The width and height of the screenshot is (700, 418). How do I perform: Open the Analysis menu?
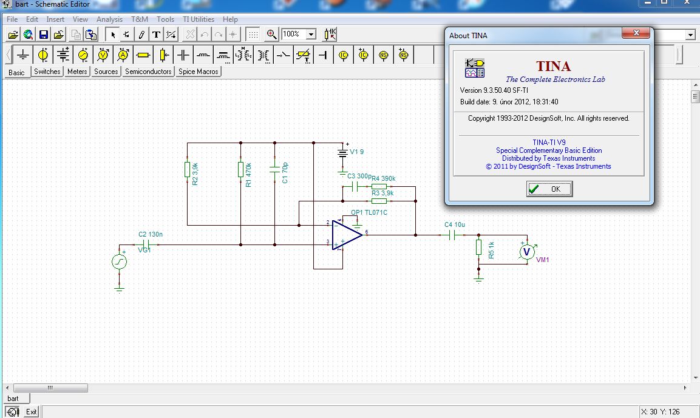[109, 19]
